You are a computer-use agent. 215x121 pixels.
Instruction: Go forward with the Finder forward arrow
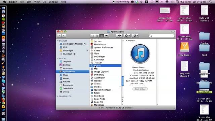[63, 36]
